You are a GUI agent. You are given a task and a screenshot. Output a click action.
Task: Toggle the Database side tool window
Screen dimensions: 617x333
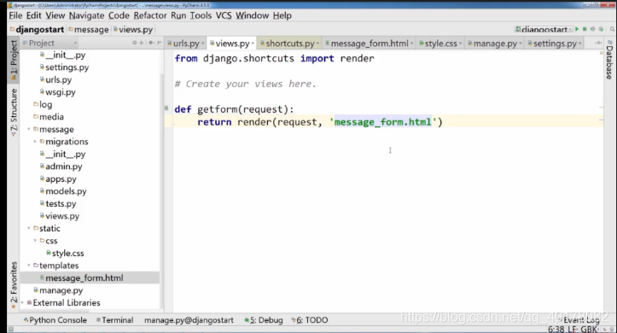609,60
